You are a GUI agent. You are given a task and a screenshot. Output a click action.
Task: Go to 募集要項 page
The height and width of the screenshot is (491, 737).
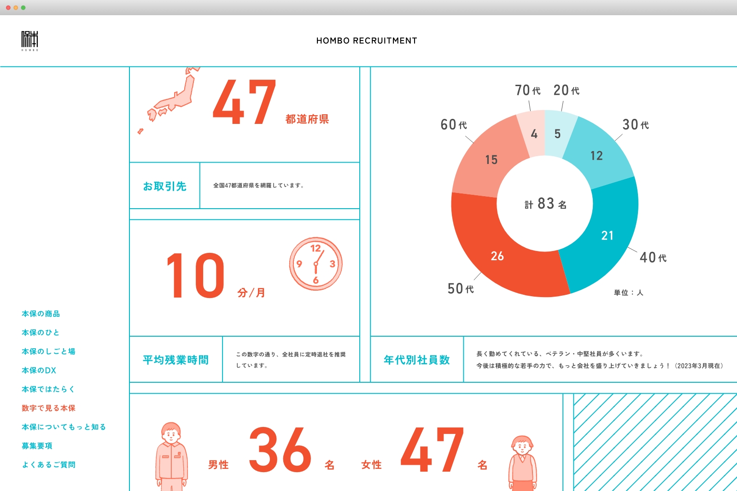(37, 446)
